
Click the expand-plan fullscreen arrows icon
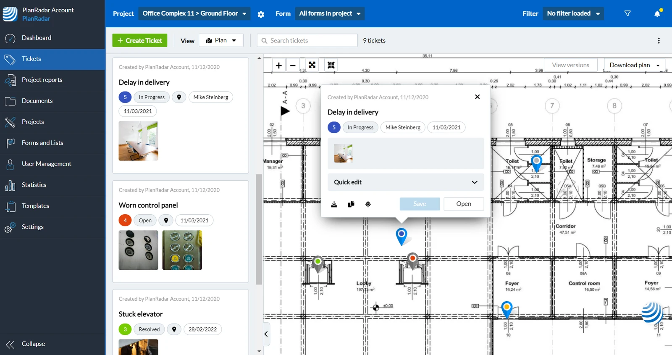tap(312, 65)
